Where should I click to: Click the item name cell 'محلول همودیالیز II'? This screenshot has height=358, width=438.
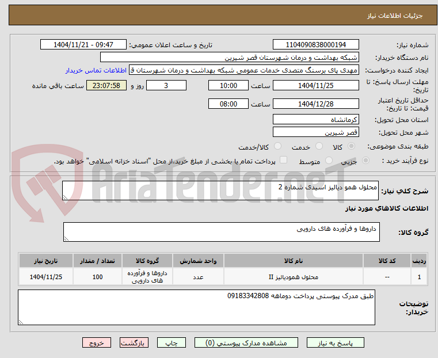(x=294, y=277)
